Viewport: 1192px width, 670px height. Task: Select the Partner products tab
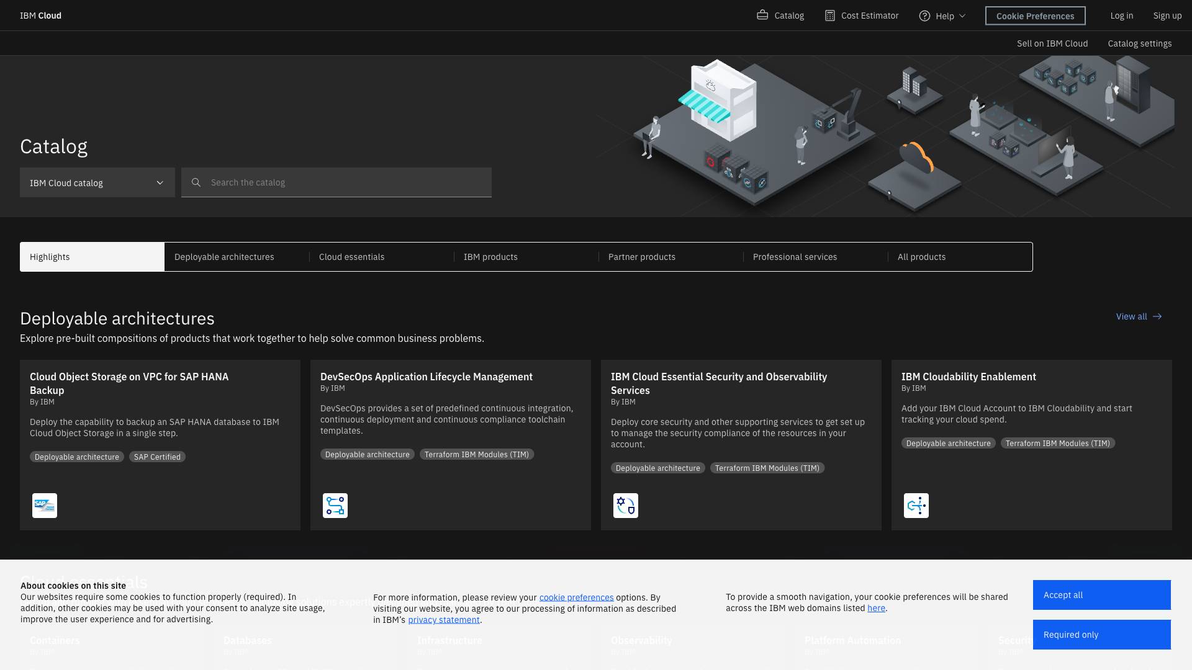coord(642,257)
